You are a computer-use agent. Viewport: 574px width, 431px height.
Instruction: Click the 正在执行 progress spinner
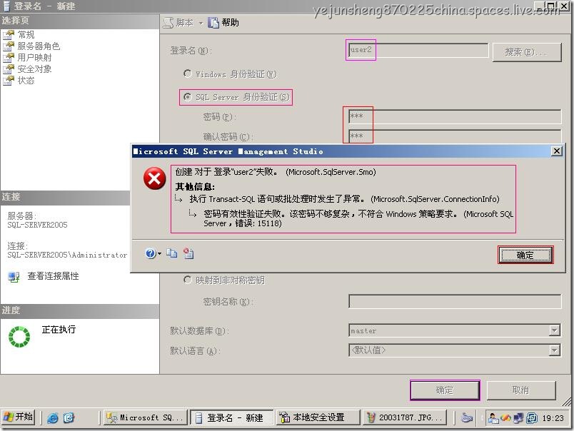click(x=19, y=337)
